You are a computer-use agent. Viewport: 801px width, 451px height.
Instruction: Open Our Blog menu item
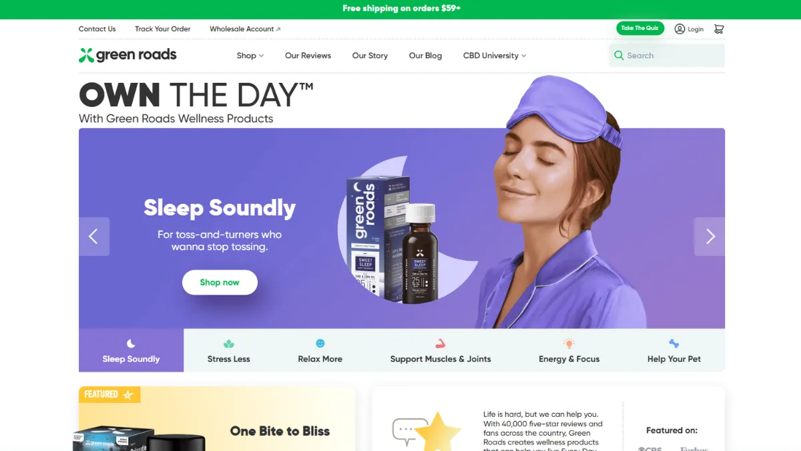425,55
